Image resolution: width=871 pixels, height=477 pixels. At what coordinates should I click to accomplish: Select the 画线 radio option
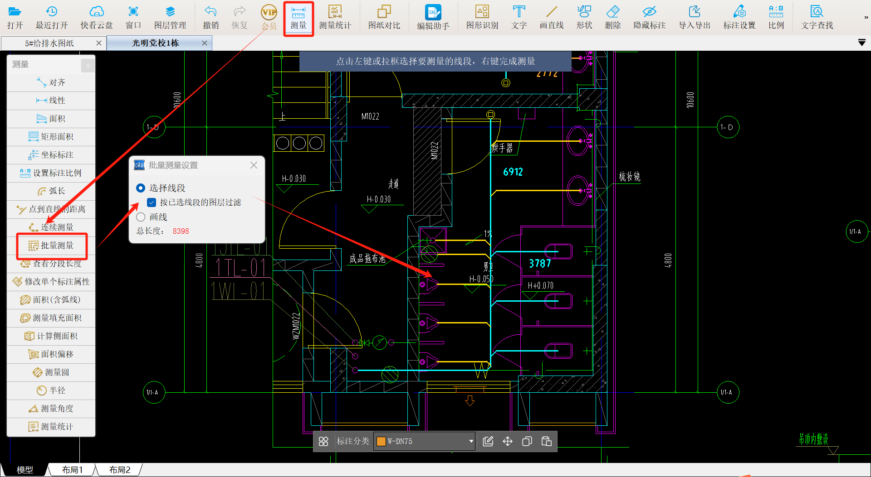pyautogui.click(x=141, y=217)
